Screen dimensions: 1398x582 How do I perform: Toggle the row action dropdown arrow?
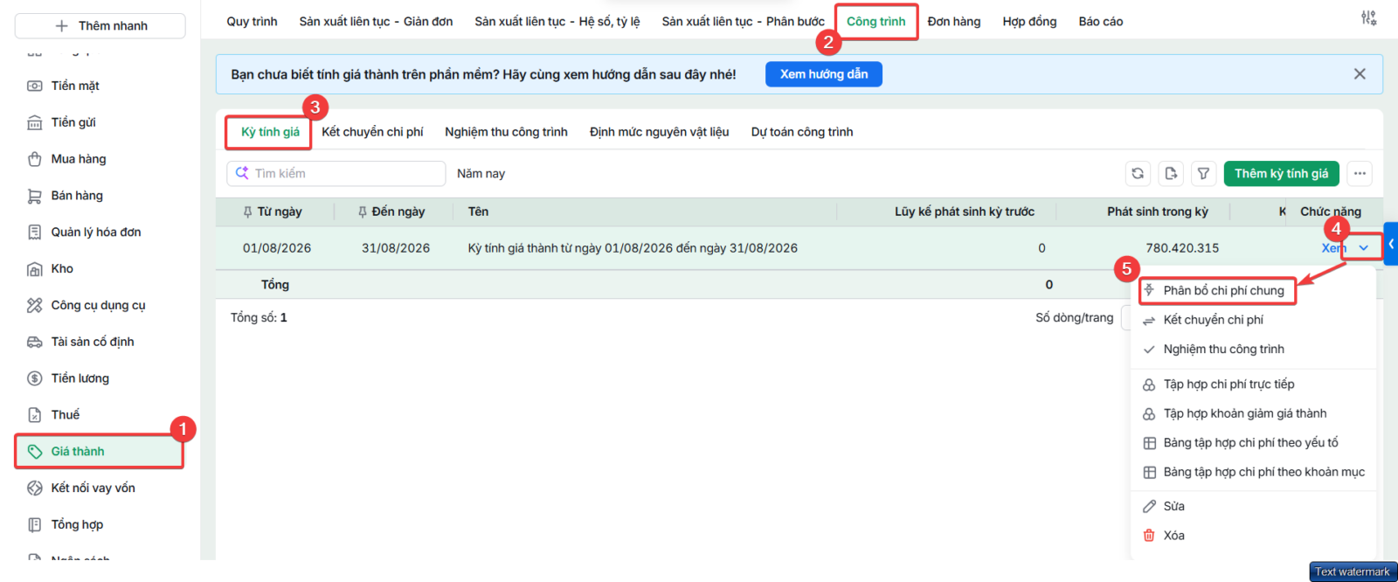pos(1363,248)
